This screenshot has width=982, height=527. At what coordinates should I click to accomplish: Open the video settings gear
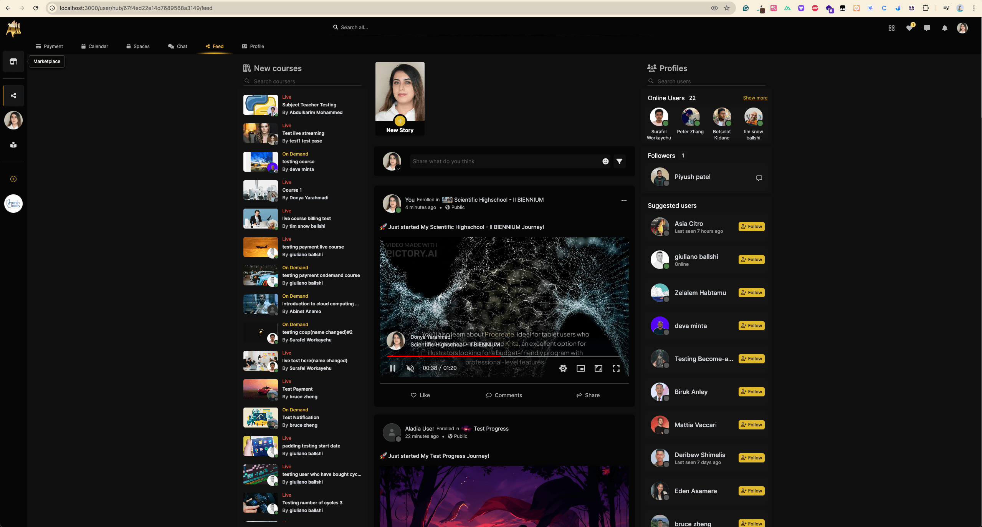(x=563, y=368)
